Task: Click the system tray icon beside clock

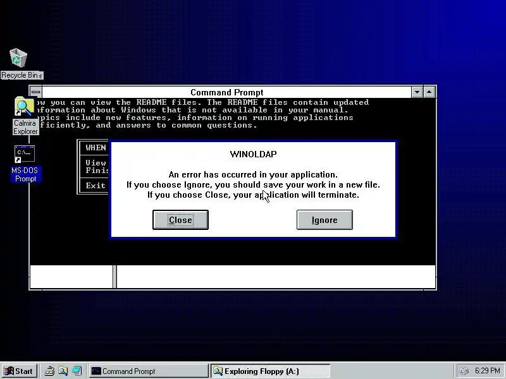Action: tap(464, 371)
